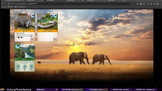Bookmark the page with the star icon
The image size is (162, 91).
point(134,4)
